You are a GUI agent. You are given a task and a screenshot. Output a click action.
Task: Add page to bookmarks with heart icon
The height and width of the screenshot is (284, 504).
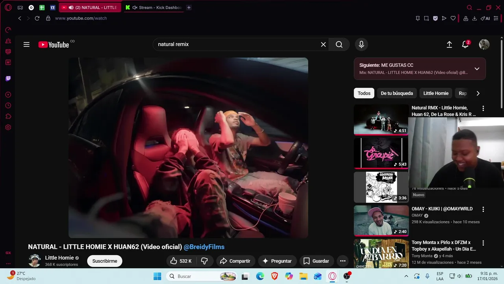pyautogui.click(x=453, y=18)
